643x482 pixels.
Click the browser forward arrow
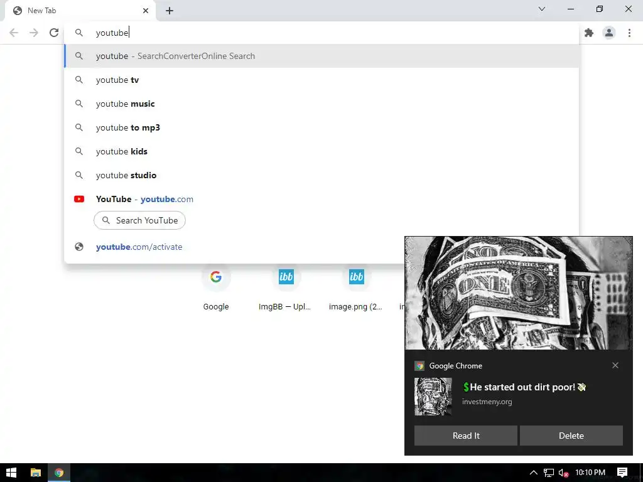click(x=34, y=33)
